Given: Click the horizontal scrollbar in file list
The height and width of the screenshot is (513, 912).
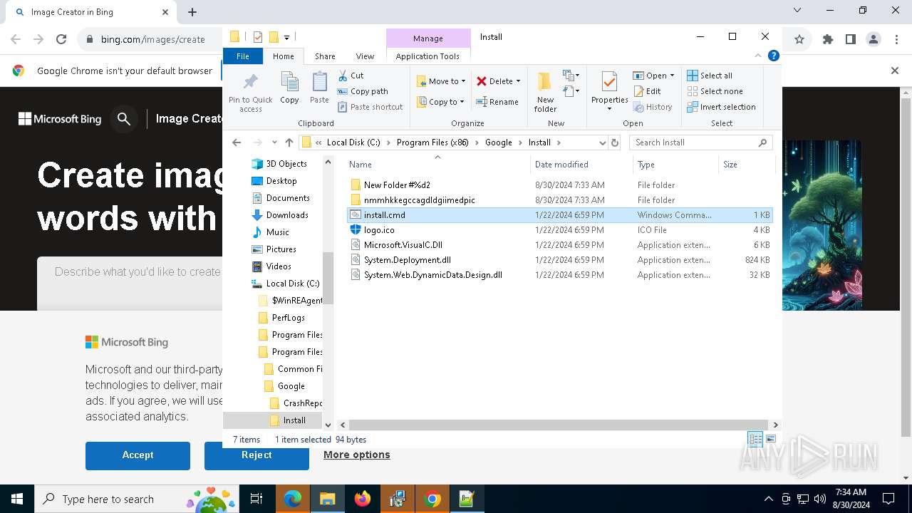Looking at the screenshot, I should [558, 425].
